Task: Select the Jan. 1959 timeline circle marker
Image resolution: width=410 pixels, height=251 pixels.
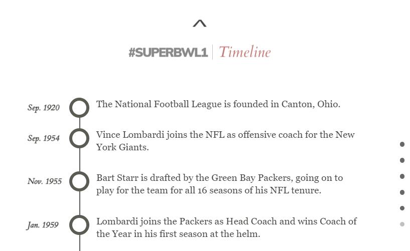Action: pyautogui.click(x=79, y=225)
